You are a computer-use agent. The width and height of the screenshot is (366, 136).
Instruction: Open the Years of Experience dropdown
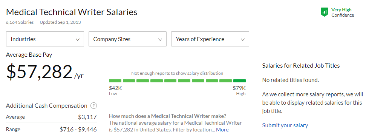coord(210,39)
